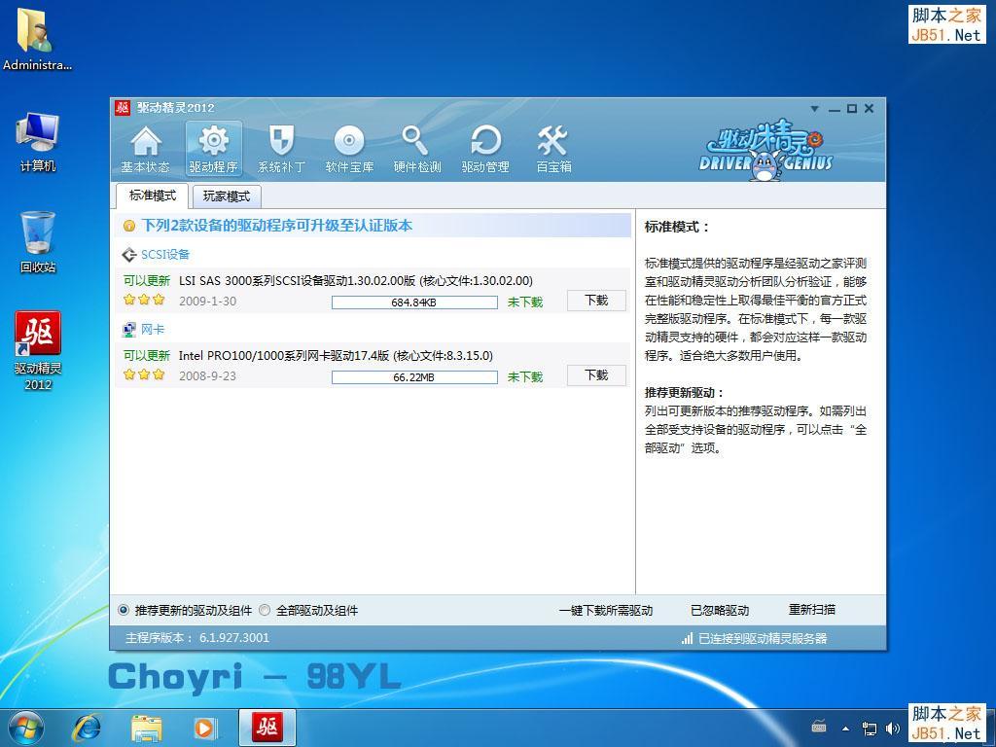This screenshot has width=996, height=747.
Task: Toggle the server connection status indicator
Action: click(x=754, y=637)
